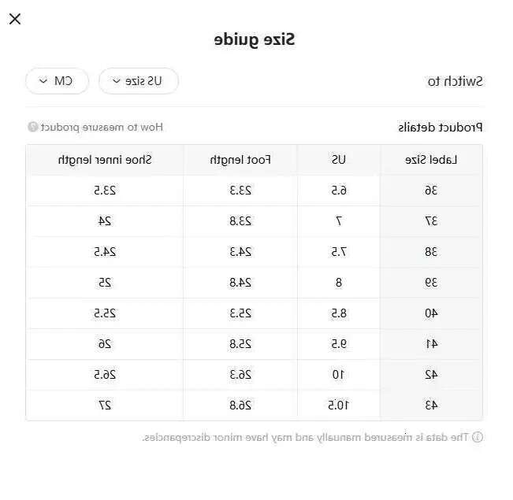
Task: Click the Product details heading
Action: pos(441,127)
